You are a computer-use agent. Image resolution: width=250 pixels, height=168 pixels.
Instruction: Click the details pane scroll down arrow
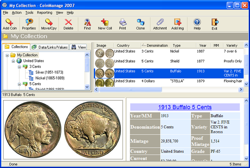coord(246,158)
